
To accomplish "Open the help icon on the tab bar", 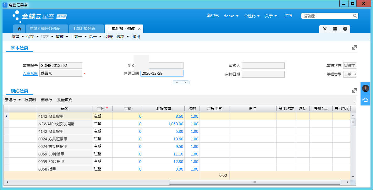I will (x=345, y=29).
